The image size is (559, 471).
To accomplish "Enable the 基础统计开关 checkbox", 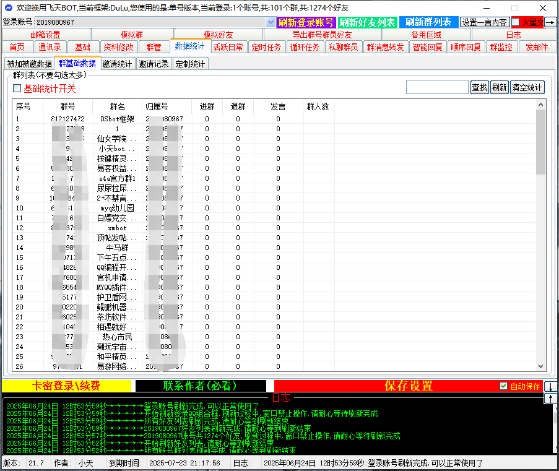I will (x=17, y=88).
